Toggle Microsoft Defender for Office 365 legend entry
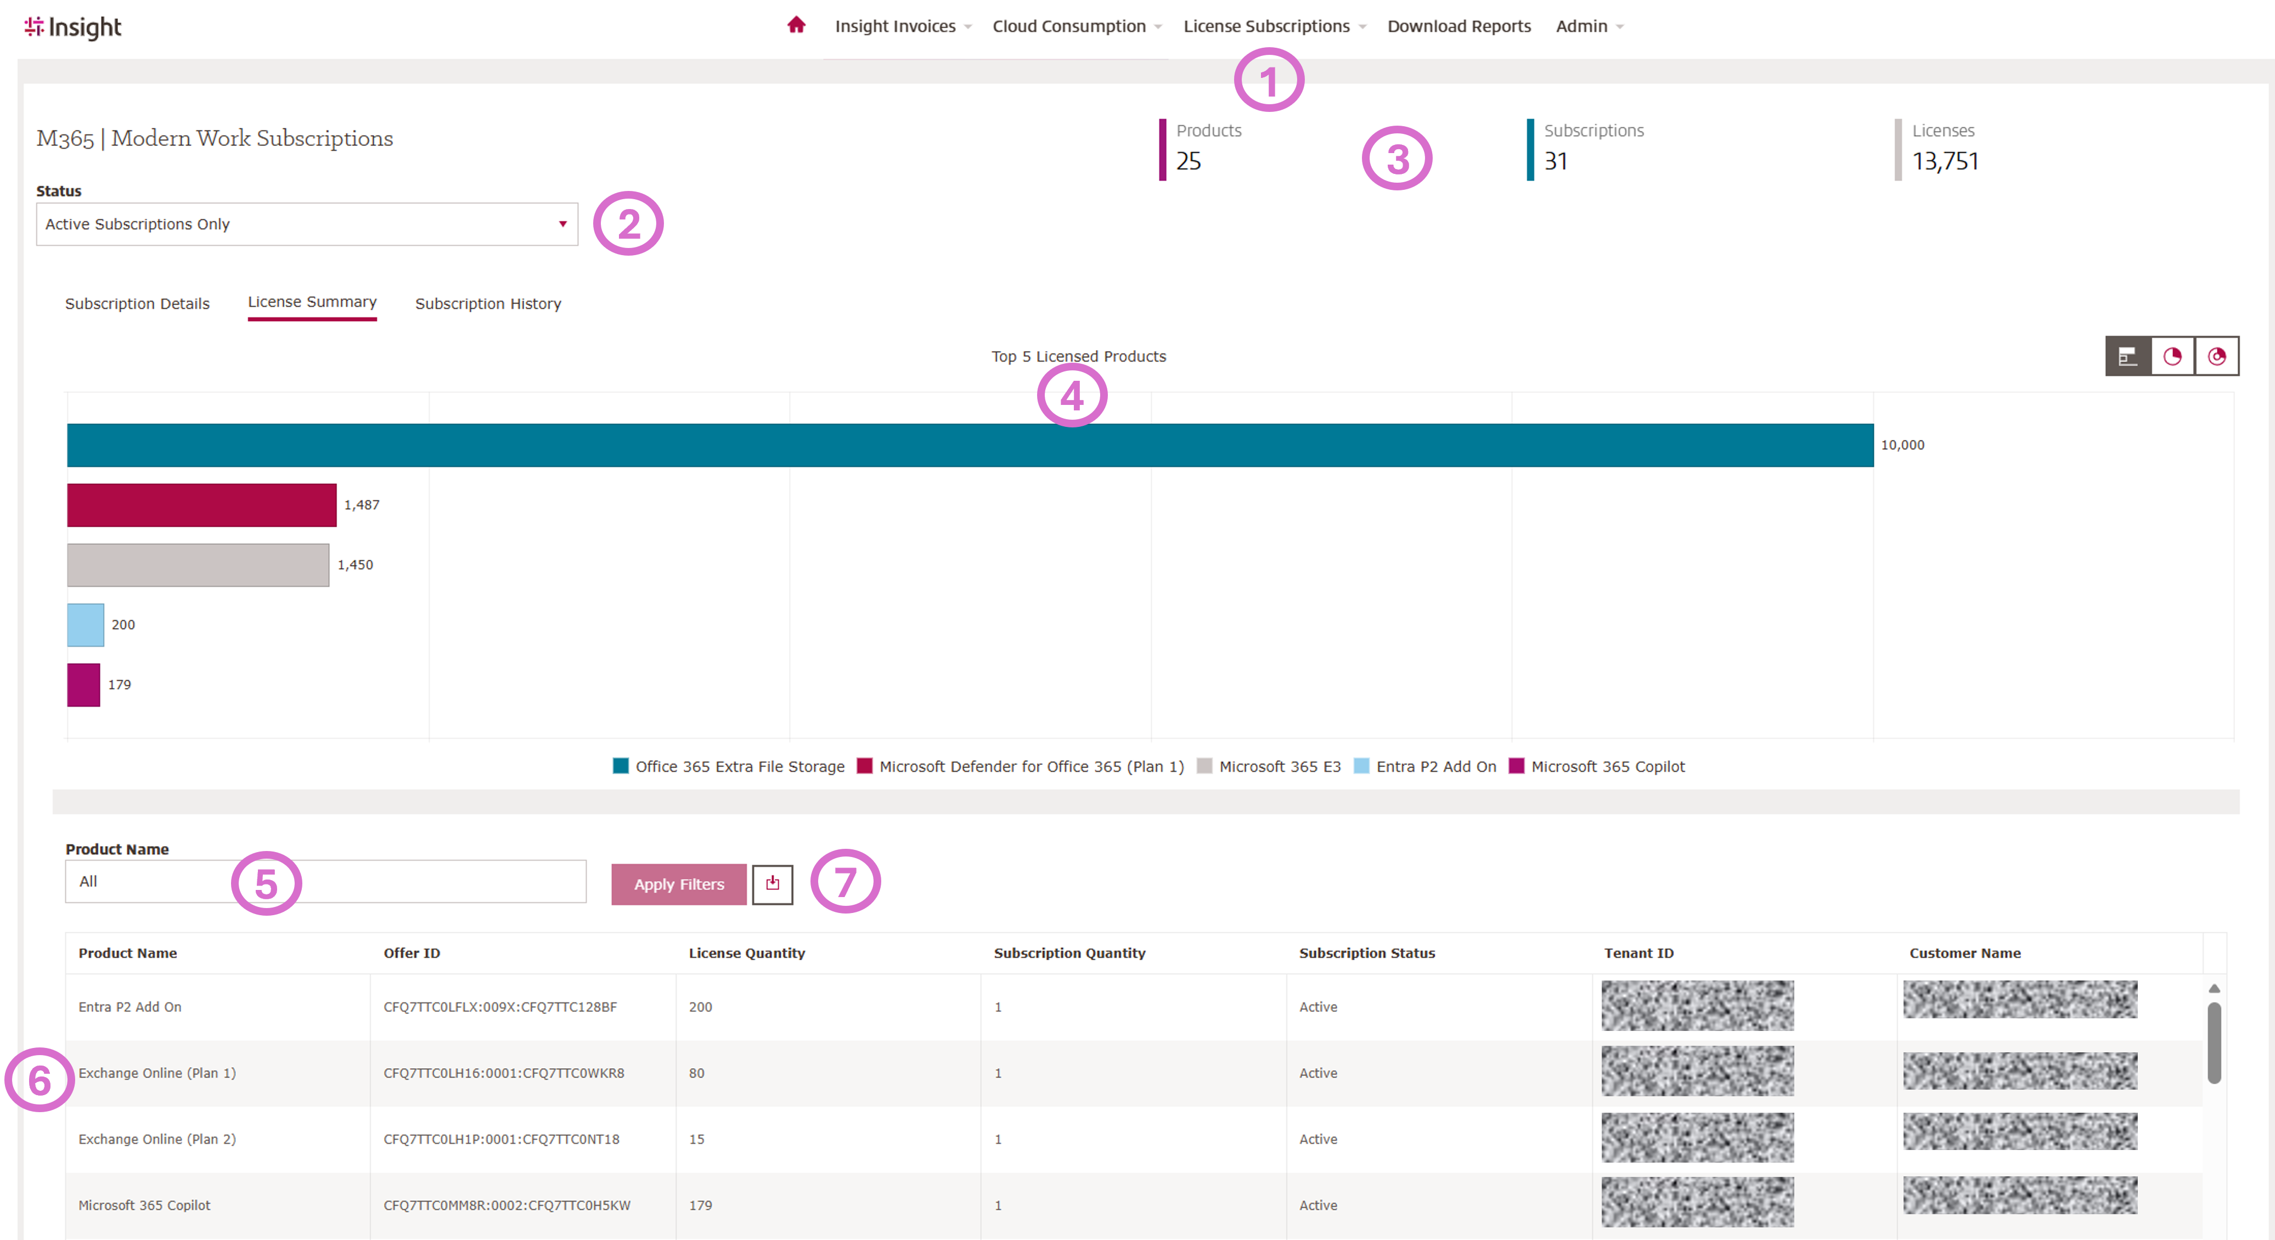Screen dimensions: 2275x1240 pyautogui.click(x=1020, y=766)
